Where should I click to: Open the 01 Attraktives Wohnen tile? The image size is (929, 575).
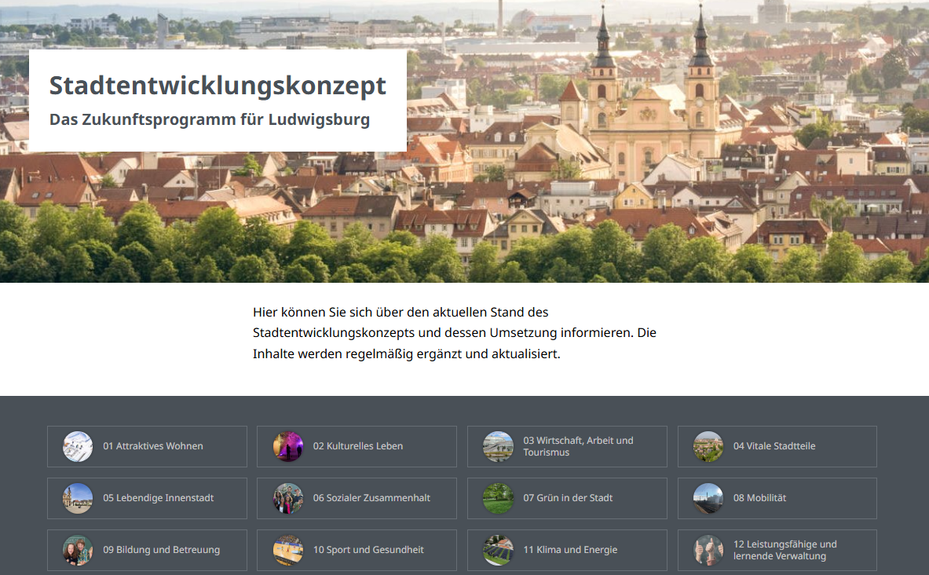tap(147, 445)
